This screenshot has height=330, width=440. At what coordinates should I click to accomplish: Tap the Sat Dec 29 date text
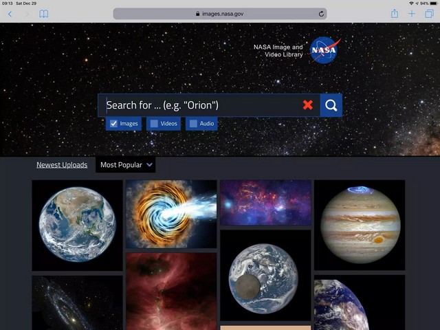(26, 3)
